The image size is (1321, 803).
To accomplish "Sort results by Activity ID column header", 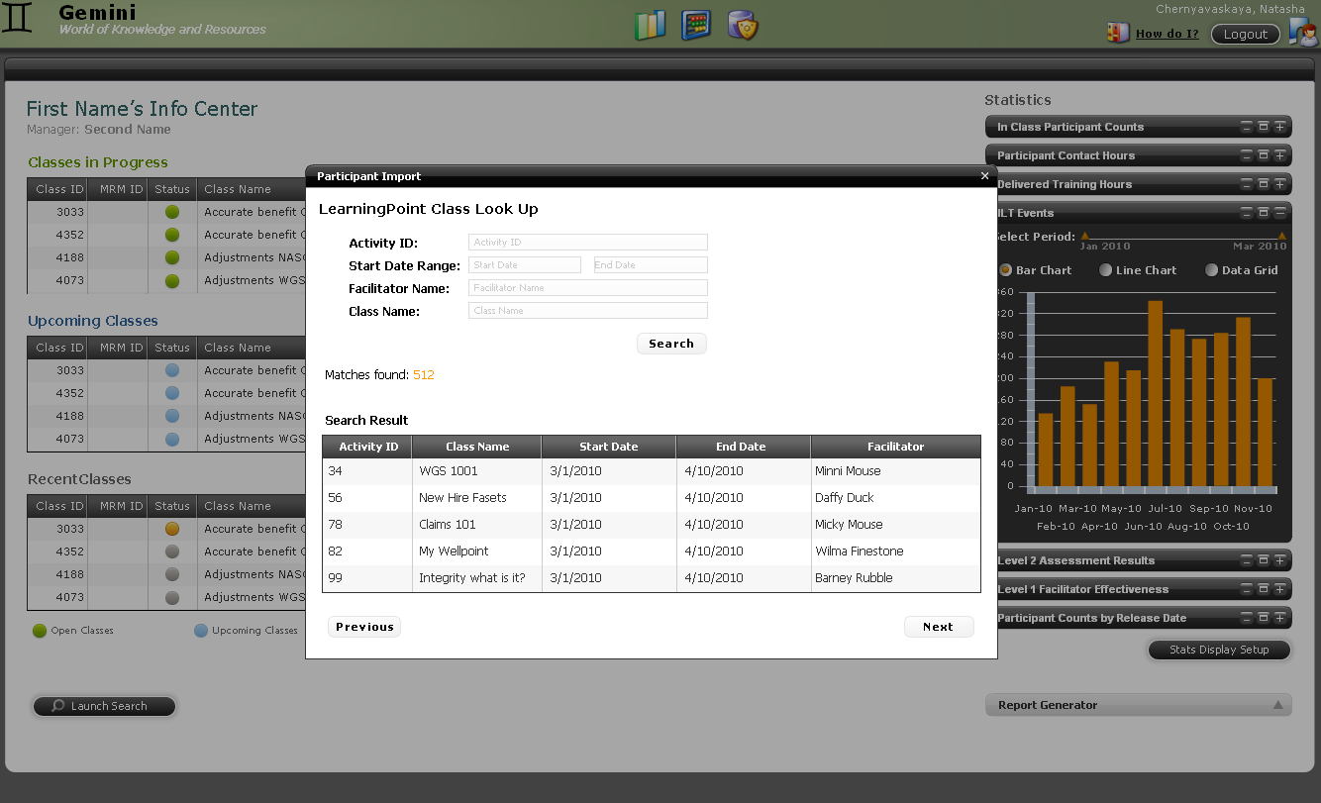I will pyautogui.click(x=367, y=447).
